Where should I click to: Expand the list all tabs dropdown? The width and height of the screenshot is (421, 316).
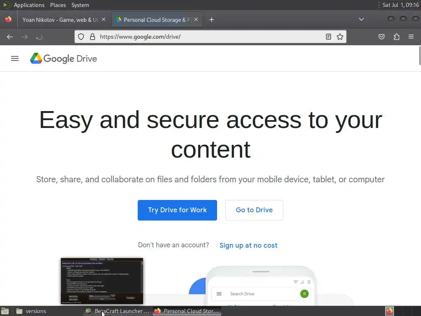pos(361,19)
